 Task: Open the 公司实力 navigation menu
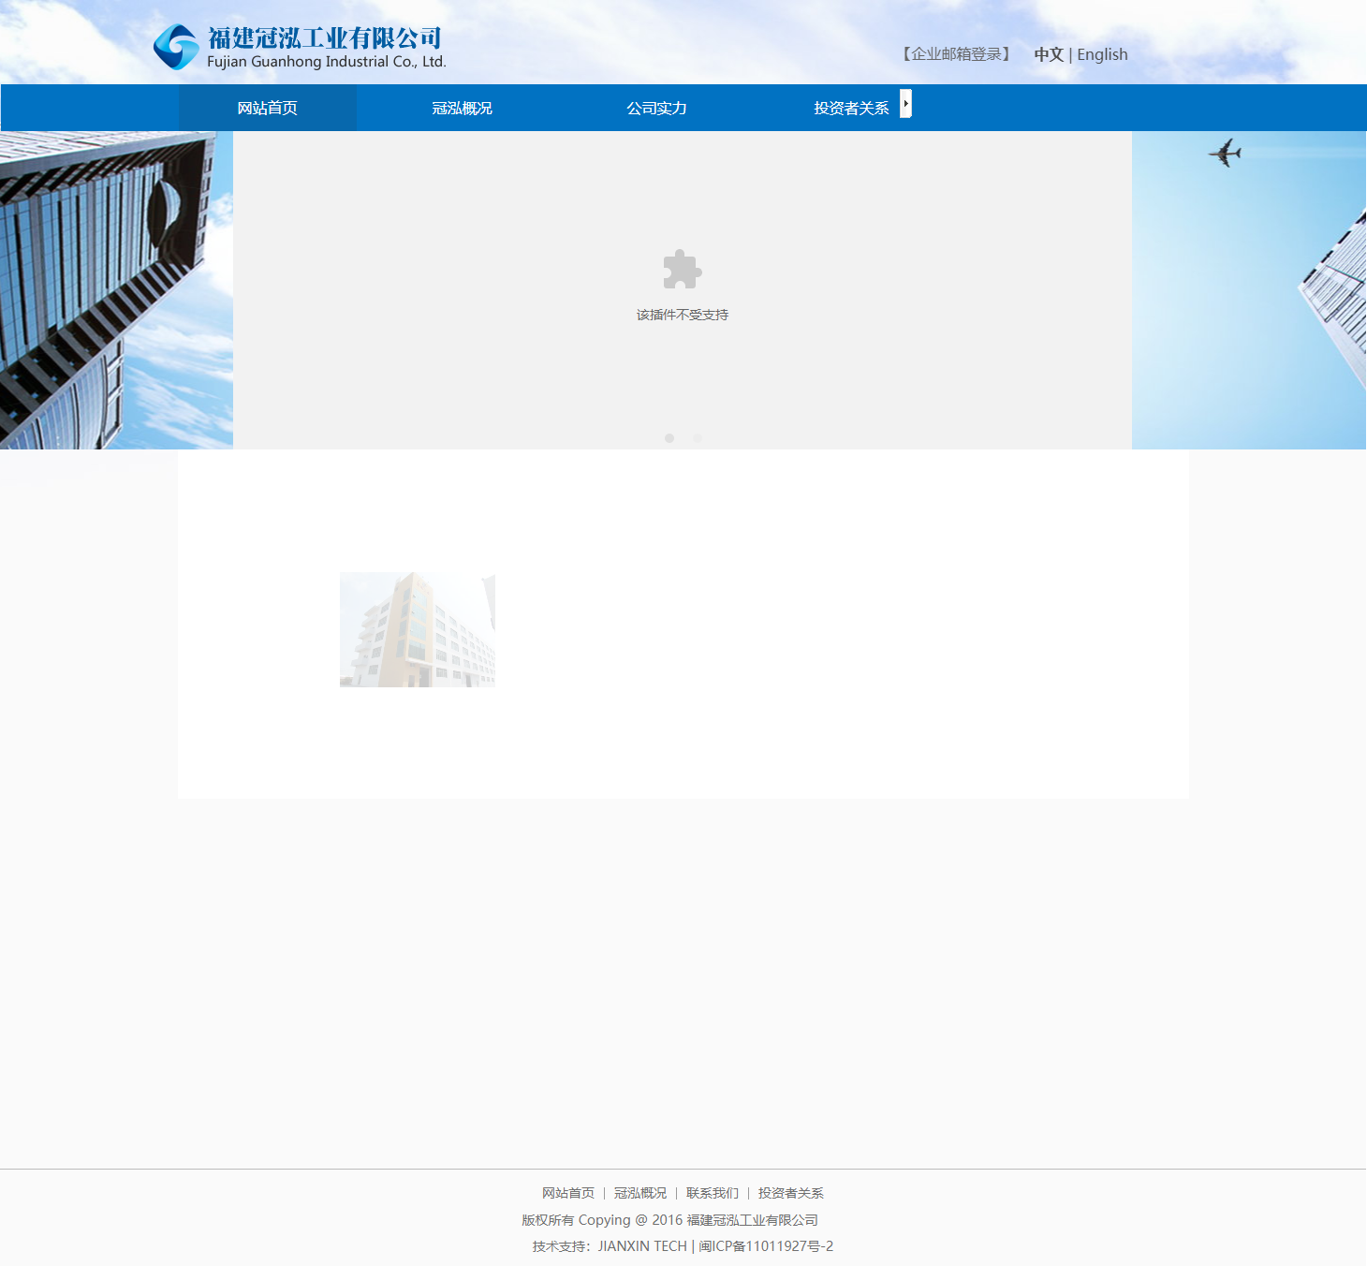point(657,108)
